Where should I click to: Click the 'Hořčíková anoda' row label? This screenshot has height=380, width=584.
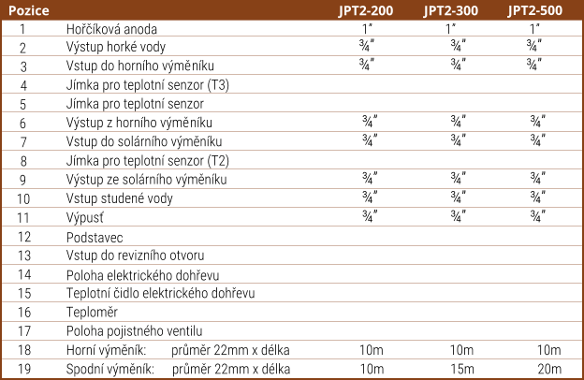coord(111,29)
